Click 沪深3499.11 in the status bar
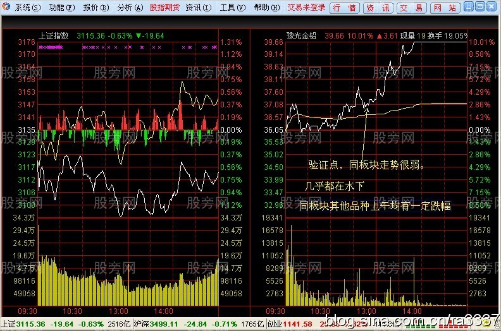 156,324
